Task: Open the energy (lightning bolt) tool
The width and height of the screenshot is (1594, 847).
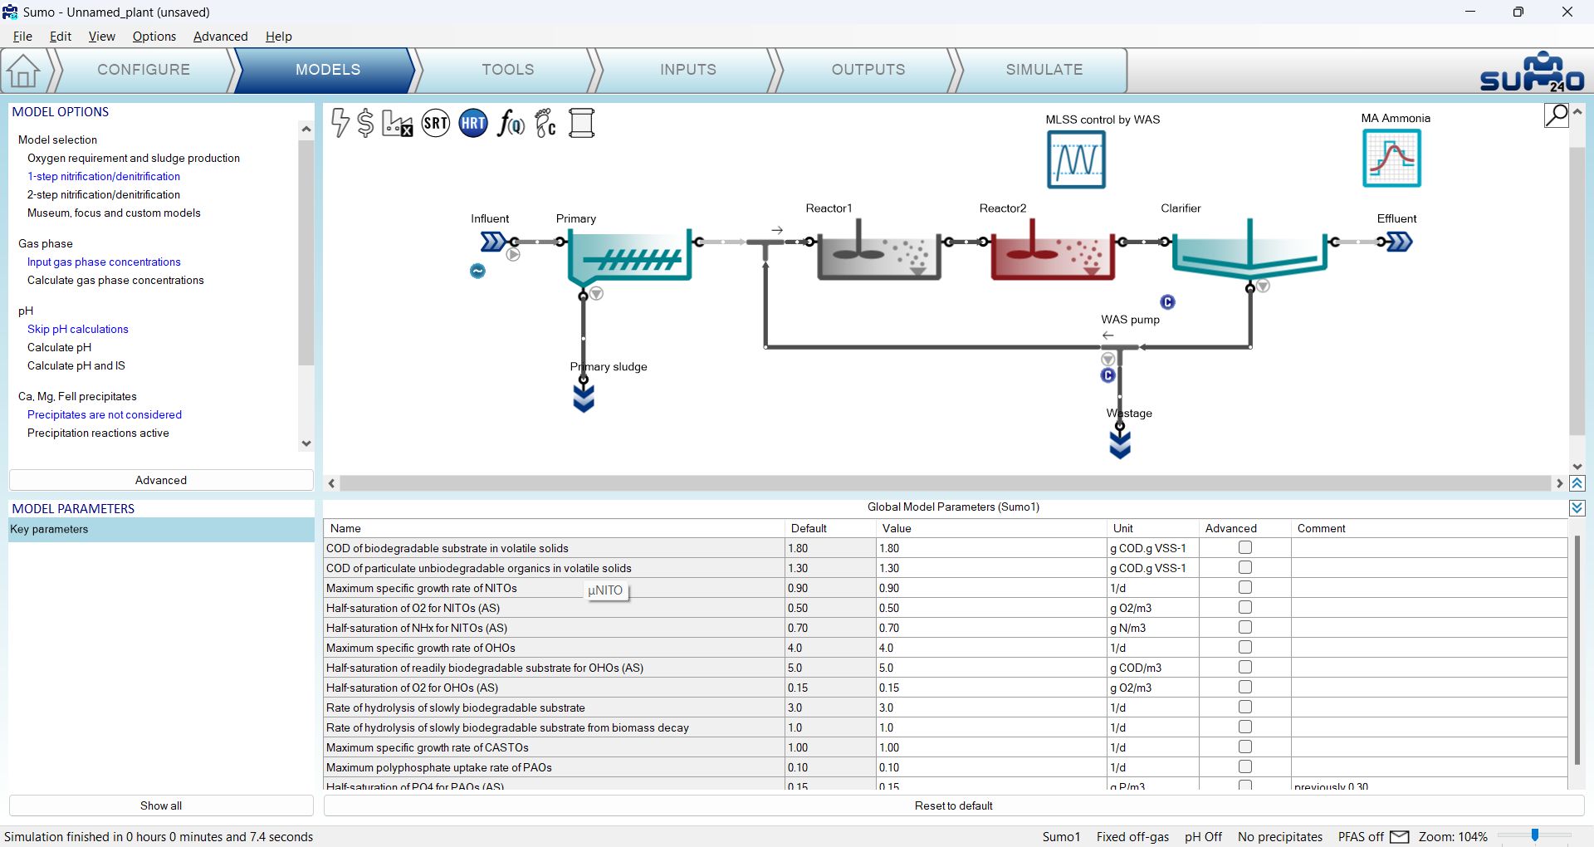Action: click(340, 123)
